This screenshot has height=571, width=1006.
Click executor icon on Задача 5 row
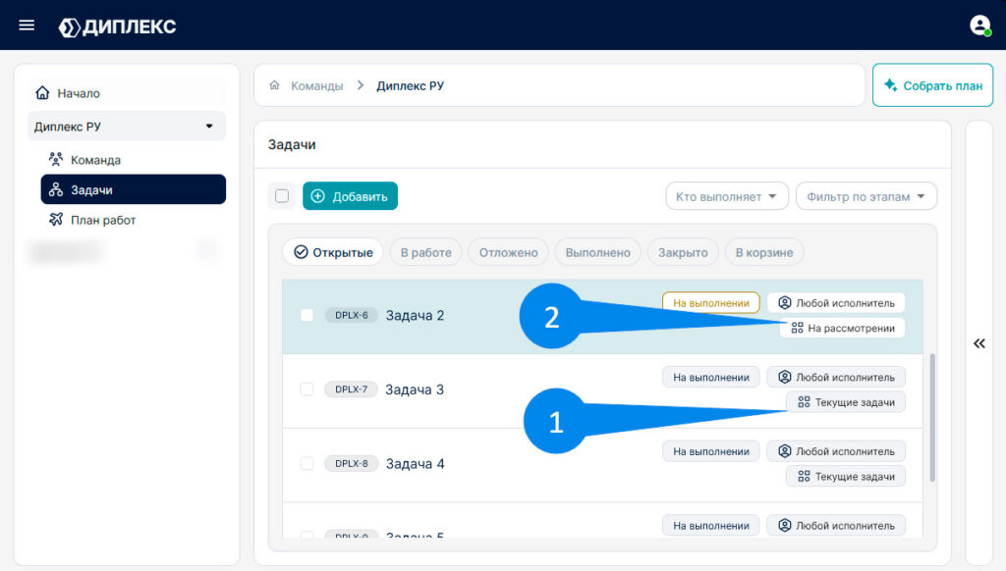tap(785, 526)
